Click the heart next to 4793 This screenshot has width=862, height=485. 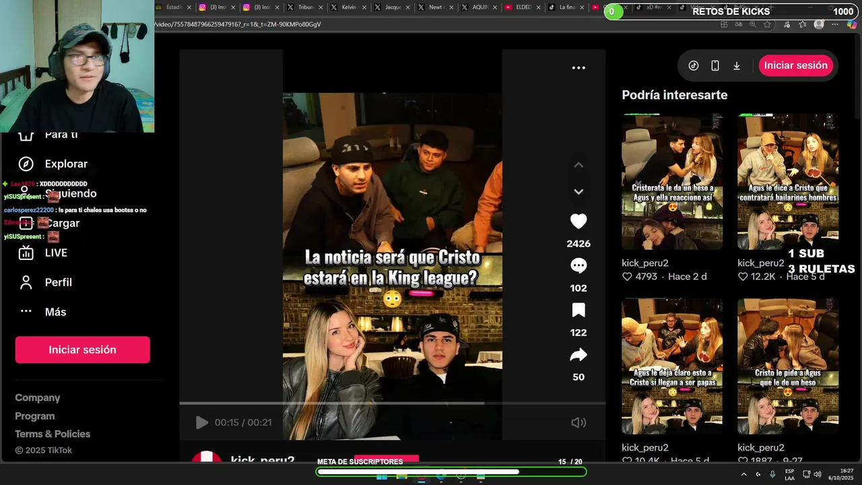pos(627,277)
